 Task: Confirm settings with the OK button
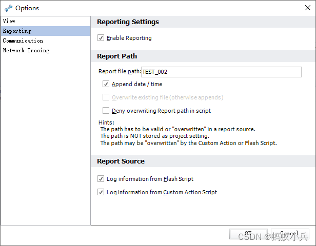click(x=248, y=234)
